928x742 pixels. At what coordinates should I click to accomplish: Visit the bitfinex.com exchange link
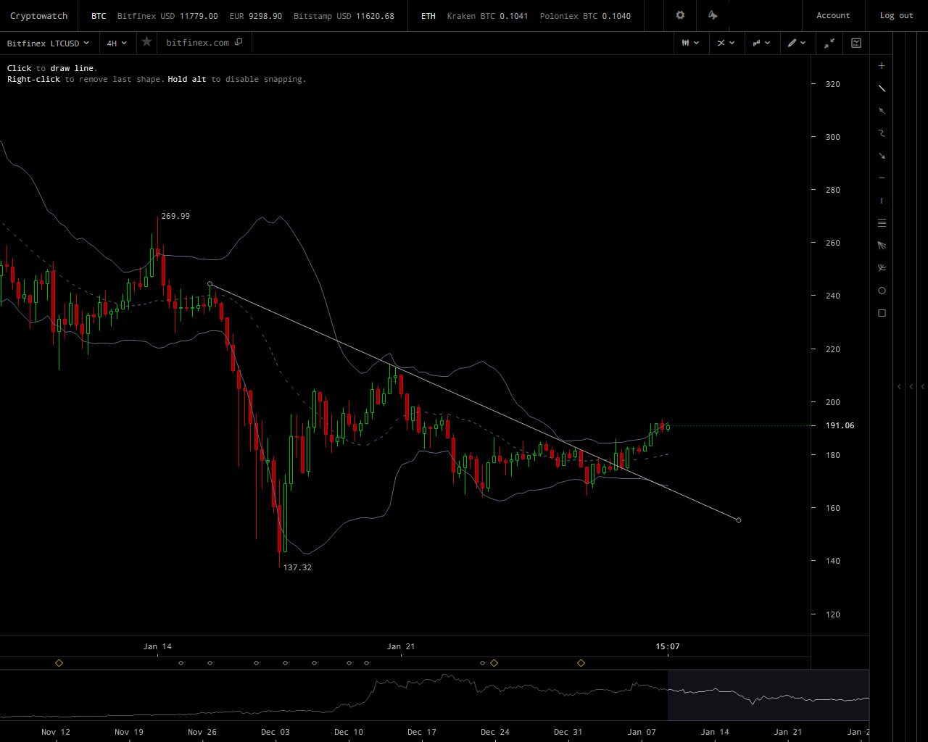pos(197,43)
